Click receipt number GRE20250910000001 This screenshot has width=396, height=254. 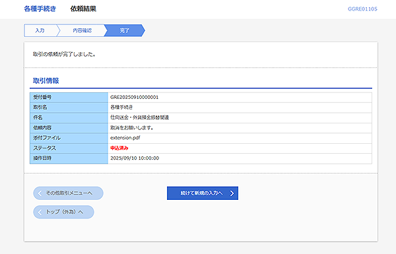click(x=135, y=97)
